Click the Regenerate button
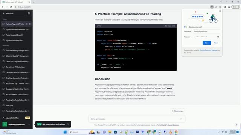Image resolution: width=241 pixels, height=135 pixels. coord(177,111)
